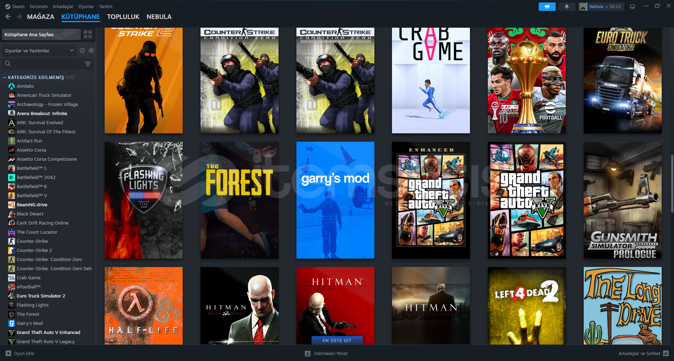Collapse the KATEGORİZE EDİLMEMİŞ category
Image resolution: width=674 pixels, height=361 pixels.
click(5, 77)
